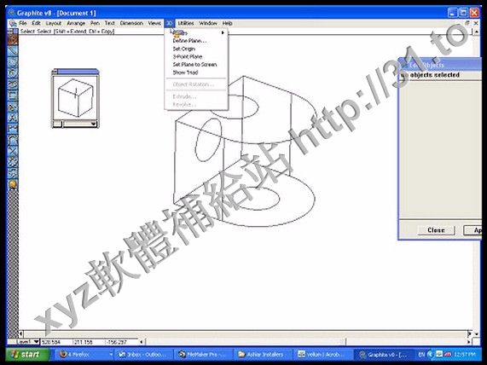This screenshot has width=487, height=365.
Task: Click the horizontal scrollbar right arrow
Action: tap(470, 334)
